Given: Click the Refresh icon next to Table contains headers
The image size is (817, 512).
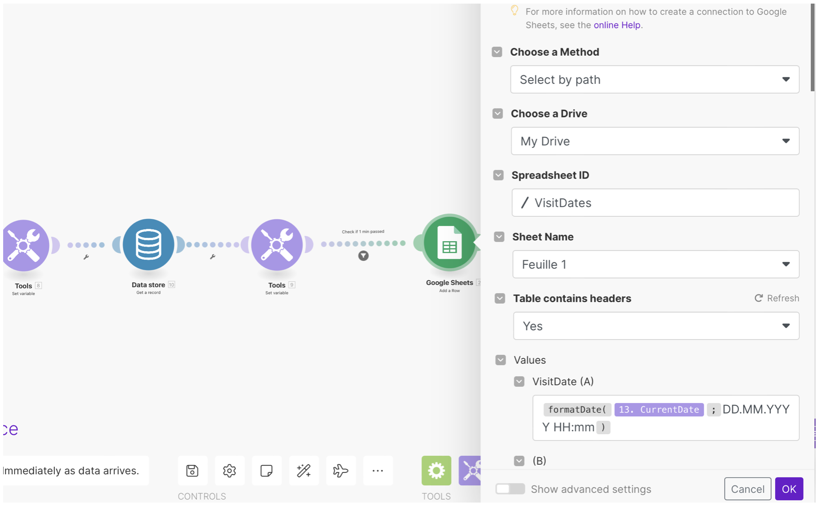Looking at the screenshot, I should (759, 298).
